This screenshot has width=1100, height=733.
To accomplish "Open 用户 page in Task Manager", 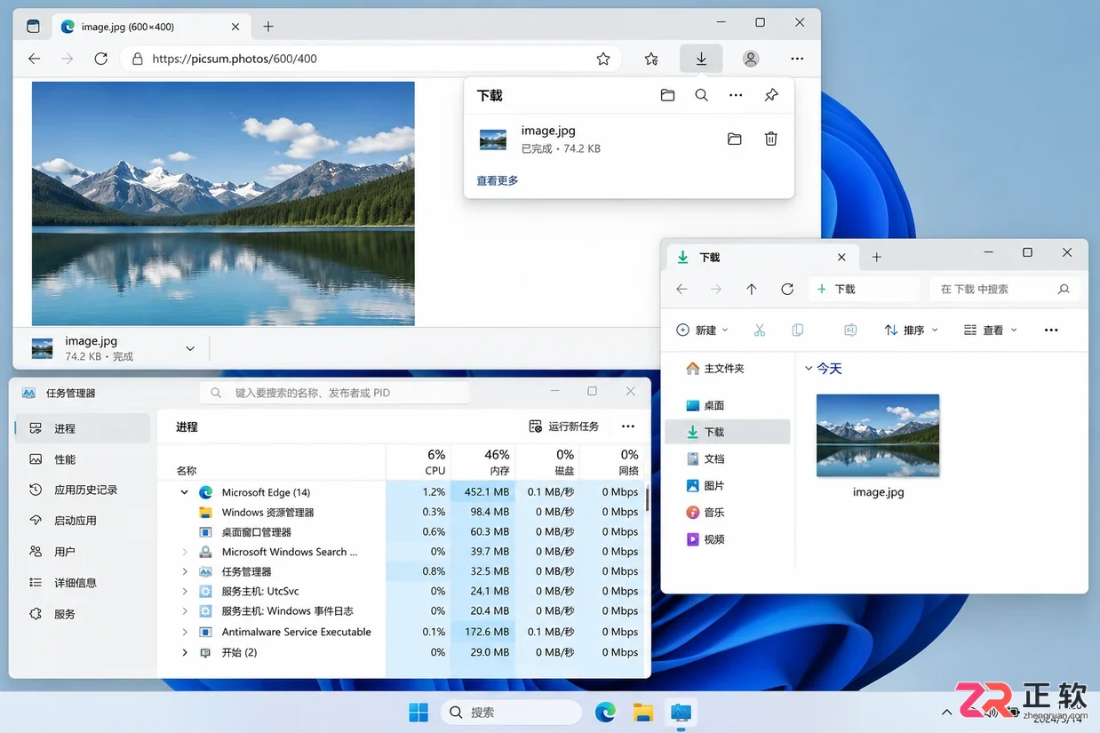I will point(83,552).
